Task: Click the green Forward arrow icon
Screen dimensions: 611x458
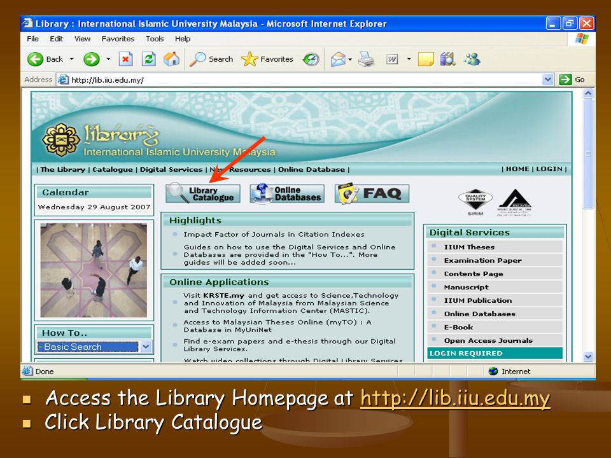Action: point(92,59)
